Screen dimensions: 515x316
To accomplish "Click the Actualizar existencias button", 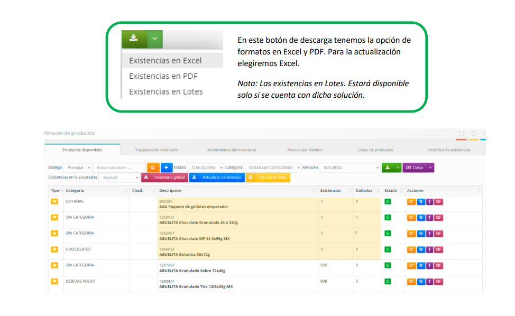I will (x=217, y=178).
